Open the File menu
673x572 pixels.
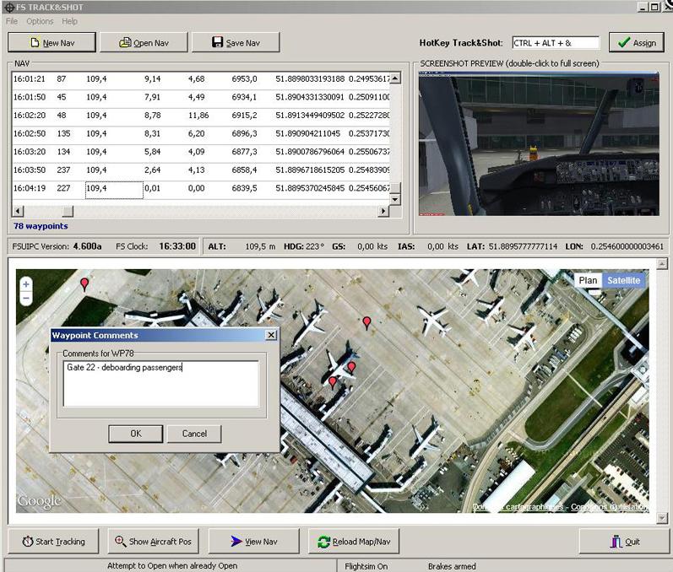12,21
